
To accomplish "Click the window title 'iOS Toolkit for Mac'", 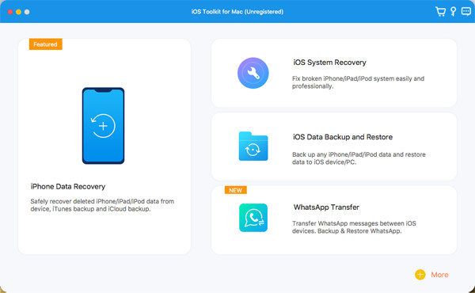I will pyautogui.click(x=237, y=12).
